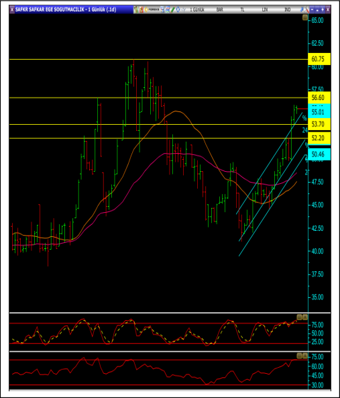Click the 45.00 value on price axis

tap(317, 205)
